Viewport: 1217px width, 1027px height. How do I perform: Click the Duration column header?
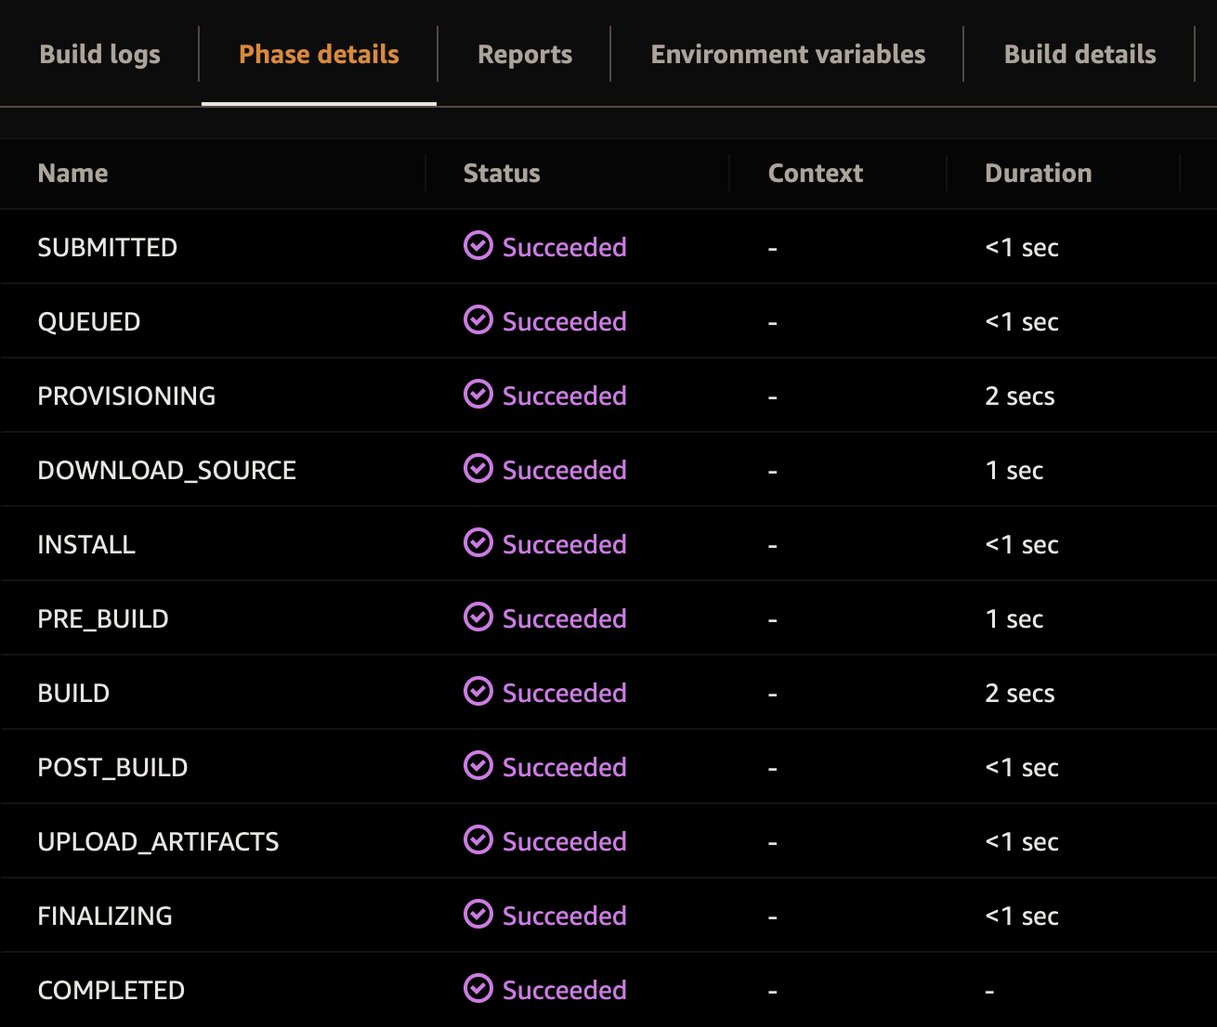[1038, 174]
